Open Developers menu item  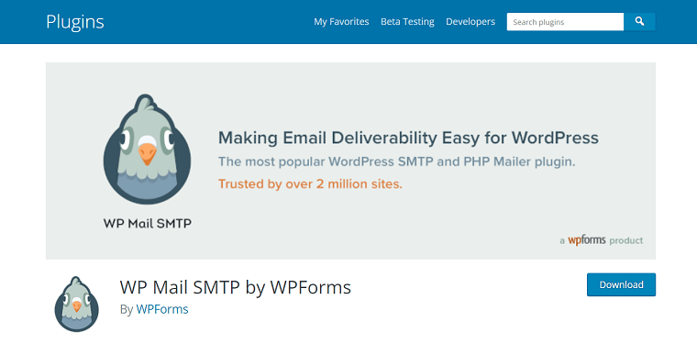coord(470,21)
